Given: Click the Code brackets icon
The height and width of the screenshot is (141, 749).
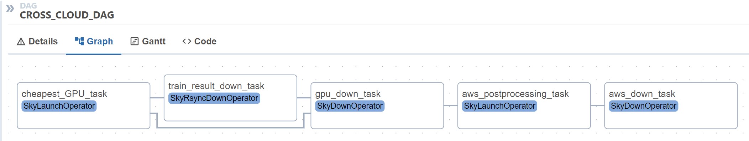Looking at the screenshot, I should click(187, 41).
